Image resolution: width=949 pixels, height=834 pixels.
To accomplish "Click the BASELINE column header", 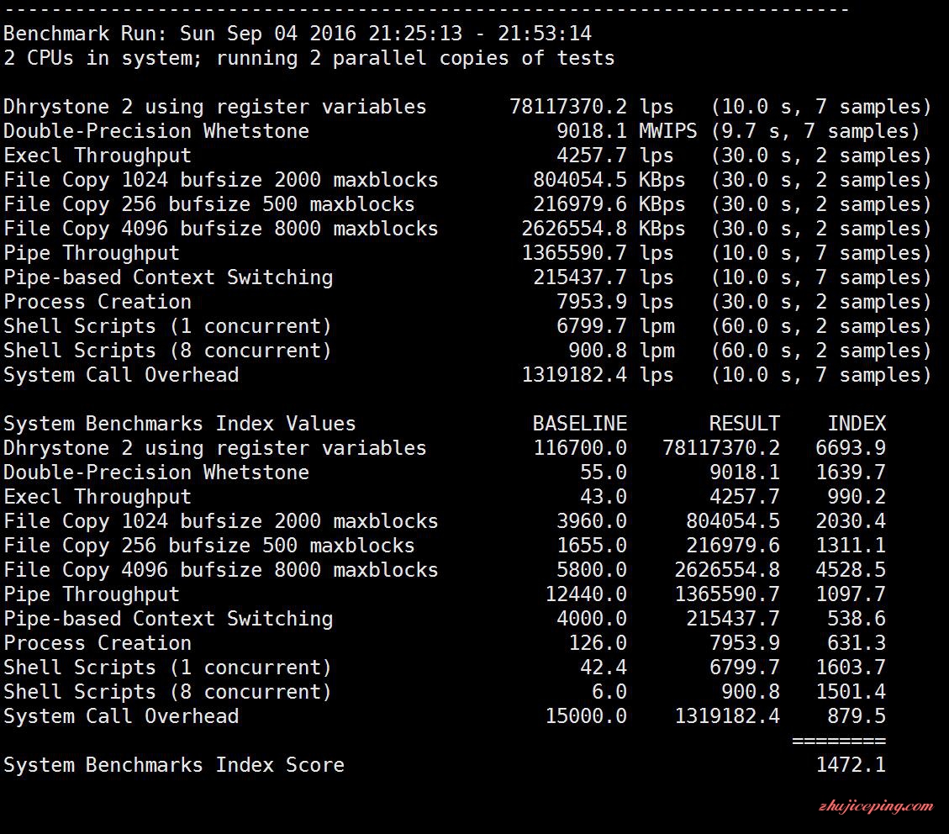I will click(x=580, y=423).
